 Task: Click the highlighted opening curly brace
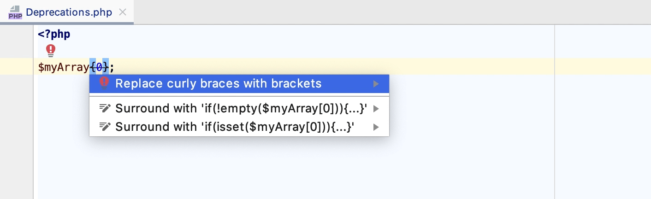coord(93,67)
